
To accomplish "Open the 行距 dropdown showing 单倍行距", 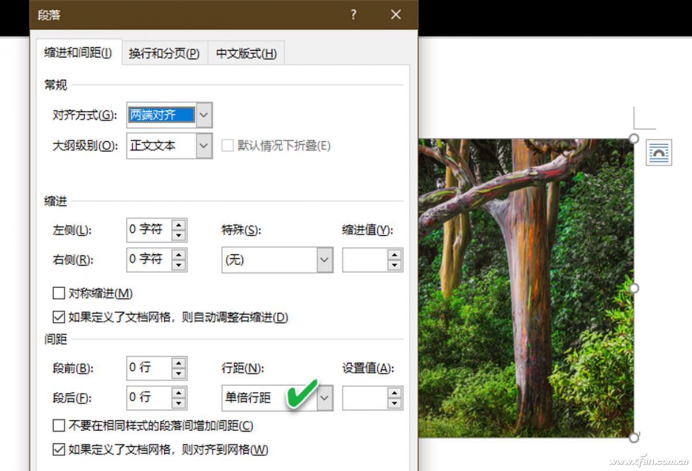I will [325, 398].
